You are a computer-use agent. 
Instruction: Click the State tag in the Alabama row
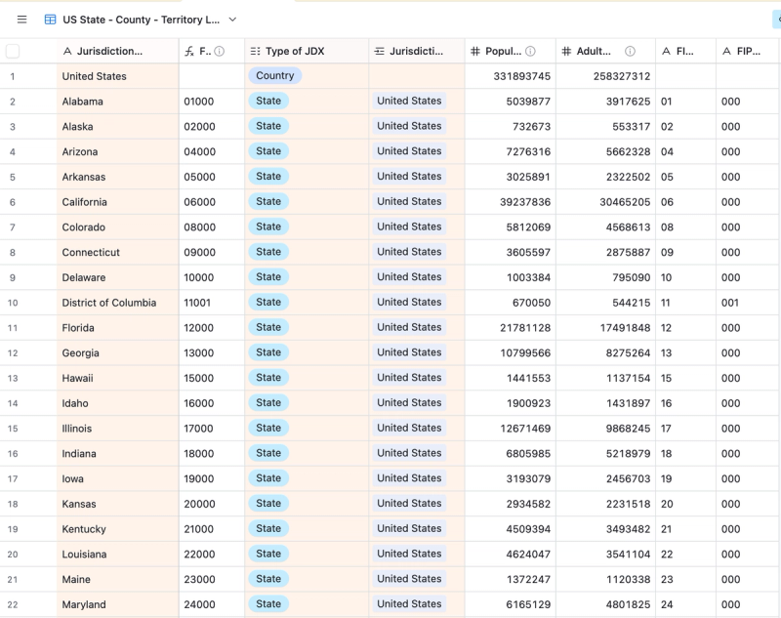(268, 101)
